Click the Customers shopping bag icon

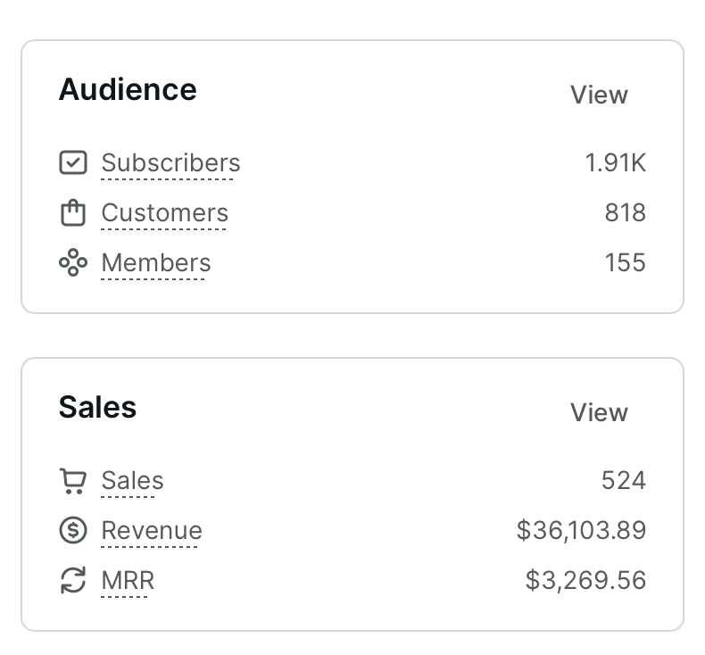click(x=72, y=213)
